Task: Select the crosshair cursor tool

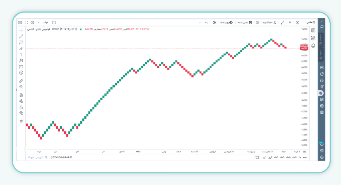Action: coord(21,30)
